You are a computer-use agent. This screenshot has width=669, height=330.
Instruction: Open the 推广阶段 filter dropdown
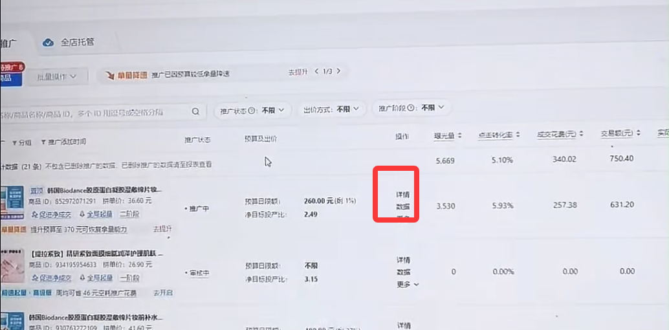tap(411, 108)
